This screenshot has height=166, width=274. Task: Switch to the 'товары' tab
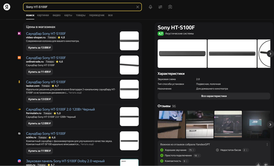tap(80, 15)
